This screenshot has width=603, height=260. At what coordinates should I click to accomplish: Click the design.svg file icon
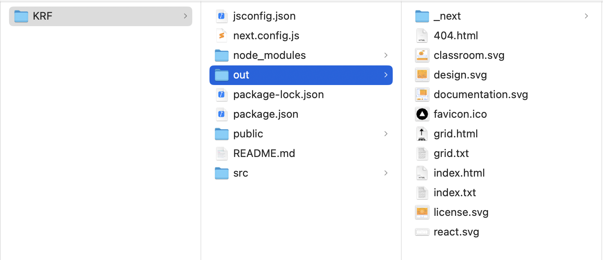422,75
